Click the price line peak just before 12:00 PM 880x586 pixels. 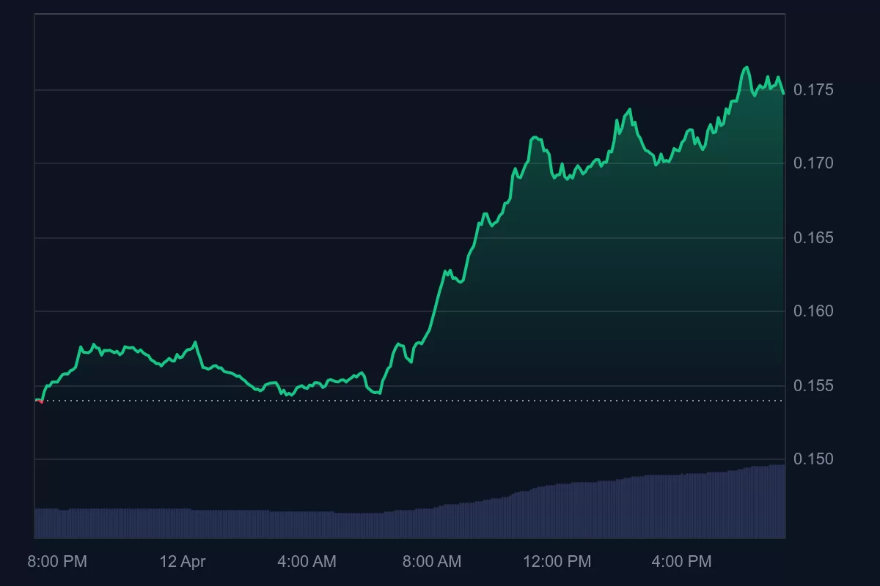click(x=535, y=137)
